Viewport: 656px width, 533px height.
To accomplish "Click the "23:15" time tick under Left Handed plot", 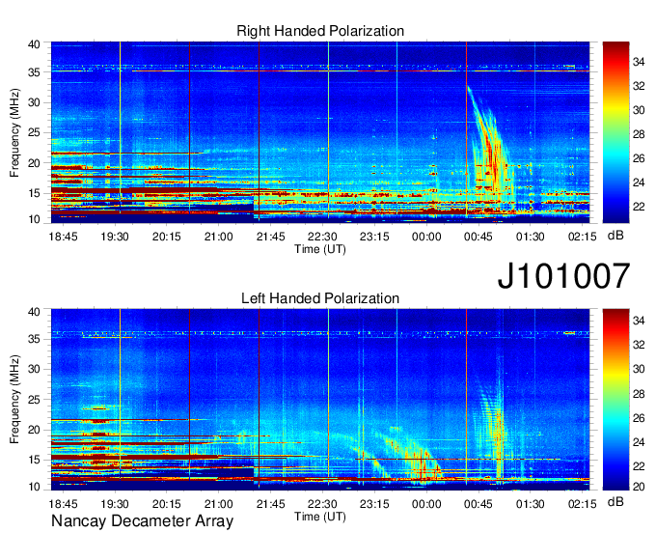I will coord(374,504).
